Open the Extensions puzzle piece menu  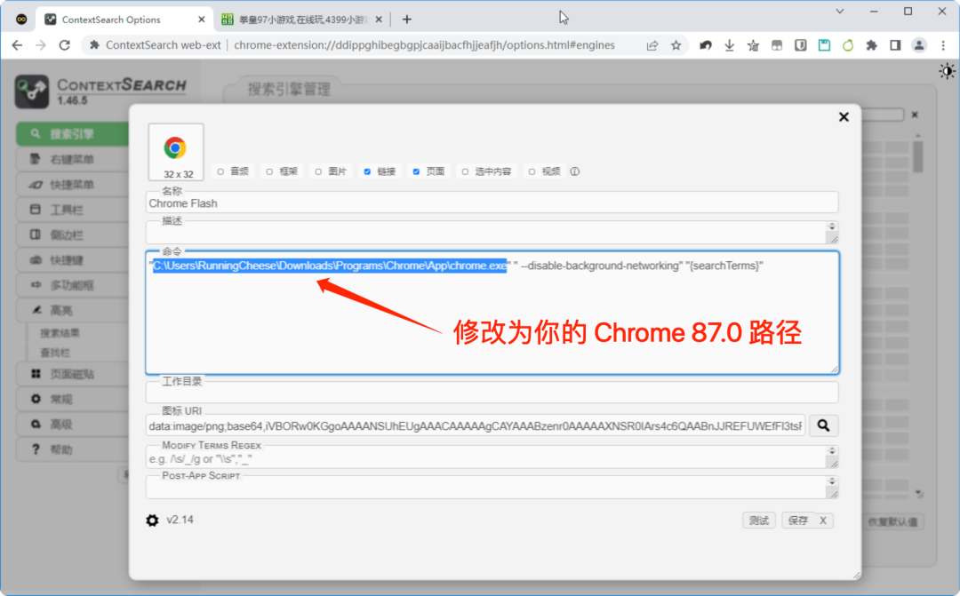[871, 45]
